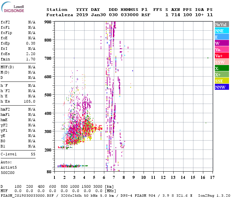The width and height of the screenshot is (231, 198).
Task: Click the 300 km height axis label
Action: tap(48, 132)
